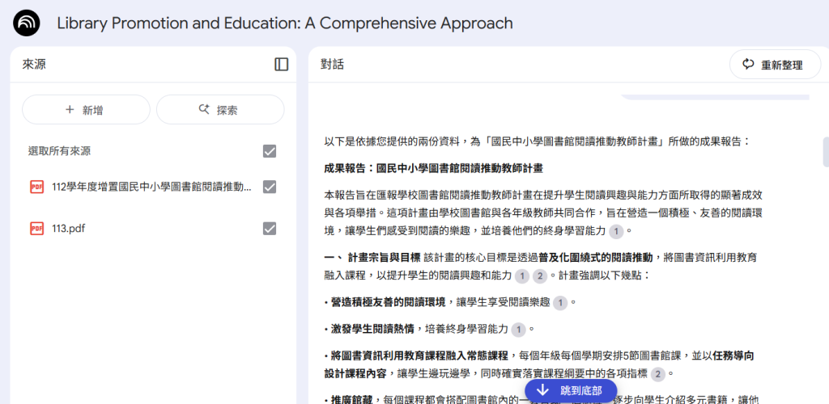The height and width of the screenshot is (404, 829).
Task: Toggle the 選取所有來源 checkbox
Action: click(x=270, y=151)
